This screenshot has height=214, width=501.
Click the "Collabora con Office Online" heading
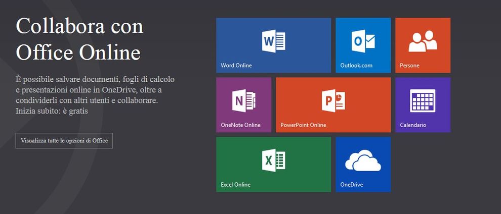[79, 39]
